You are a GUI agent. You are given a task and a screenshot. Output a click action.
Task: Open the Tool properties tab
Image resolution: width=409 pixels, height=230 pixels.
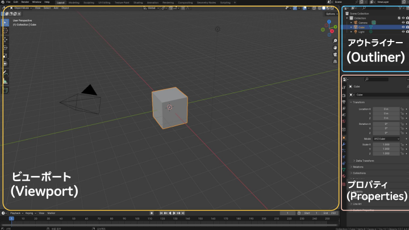click(x=344, y=87)
